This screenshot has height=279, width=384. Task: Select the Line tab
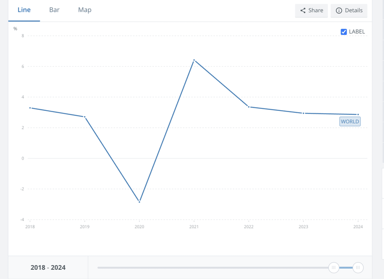(24, 10)
